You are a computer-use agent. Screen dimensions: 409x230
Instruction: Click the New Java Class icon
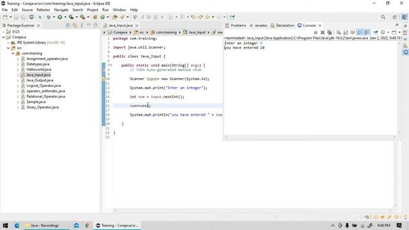click(x=102, y=17)
